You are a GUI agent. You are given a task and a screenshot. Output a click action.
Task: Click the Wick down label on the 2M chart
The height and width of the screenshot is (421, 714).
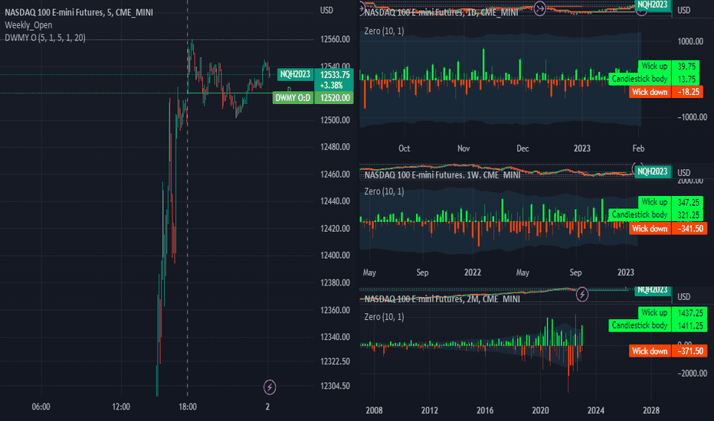[650, 351]
